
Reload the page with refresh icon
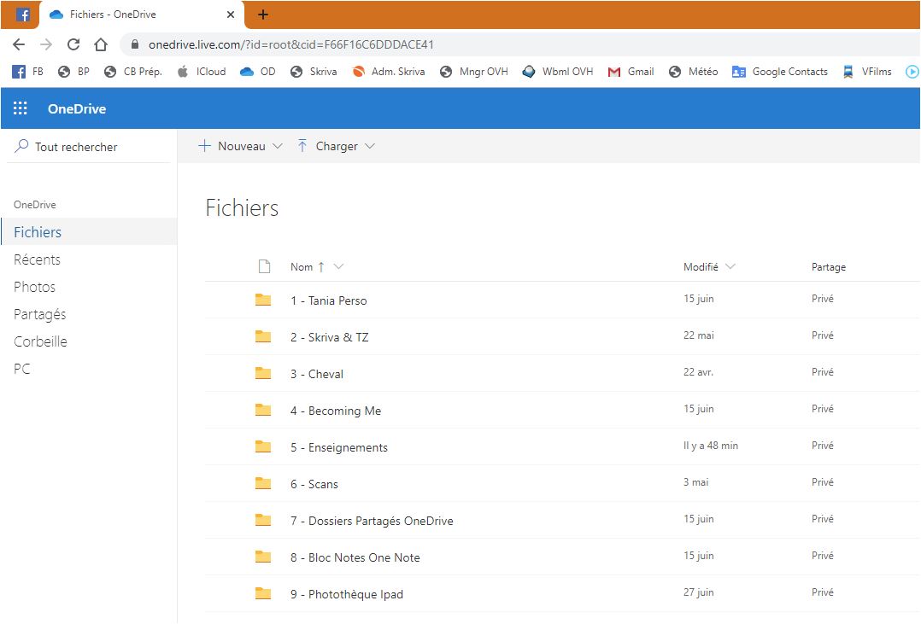73,44
